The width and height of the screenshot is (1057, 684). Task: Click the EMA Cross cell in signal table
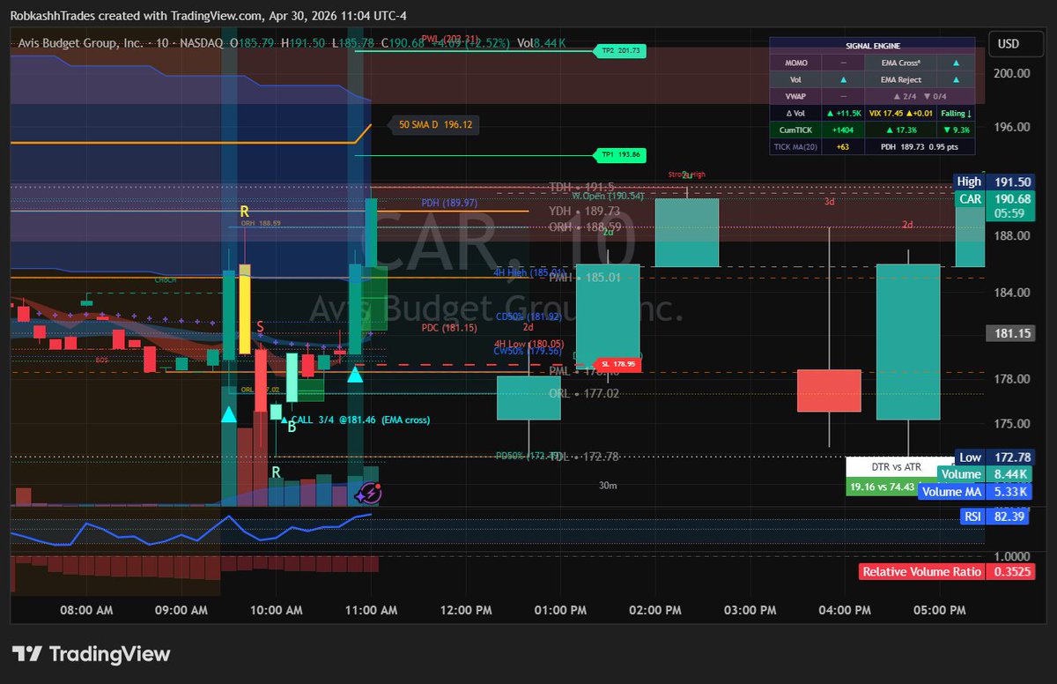coord(899,63)
